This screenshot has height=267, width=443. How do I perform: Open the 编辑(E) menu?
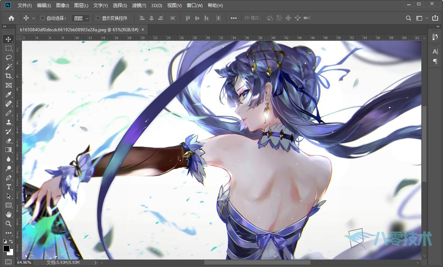pos(44,5)
